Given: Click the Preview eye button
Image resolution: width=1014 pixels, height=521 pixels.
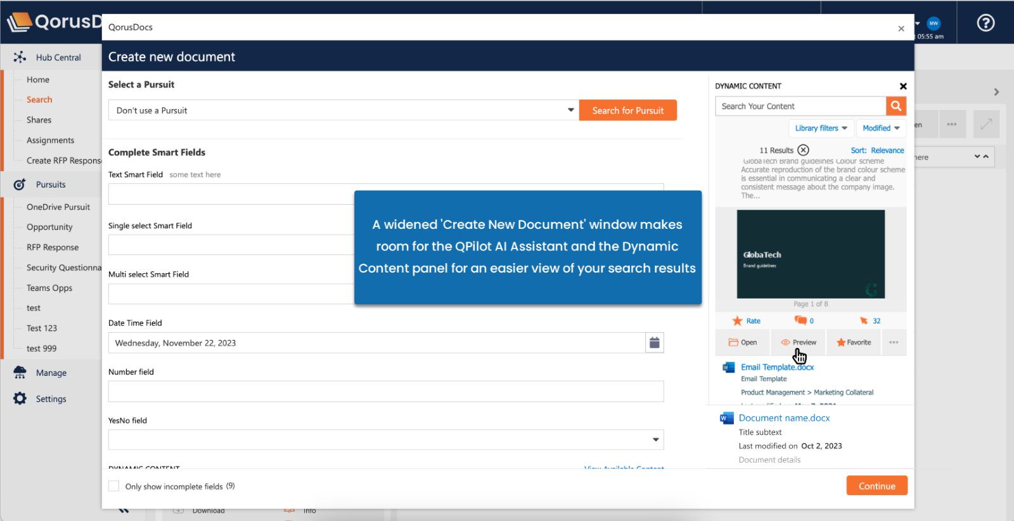Looking at the screenshot, I should click(799, 342).
